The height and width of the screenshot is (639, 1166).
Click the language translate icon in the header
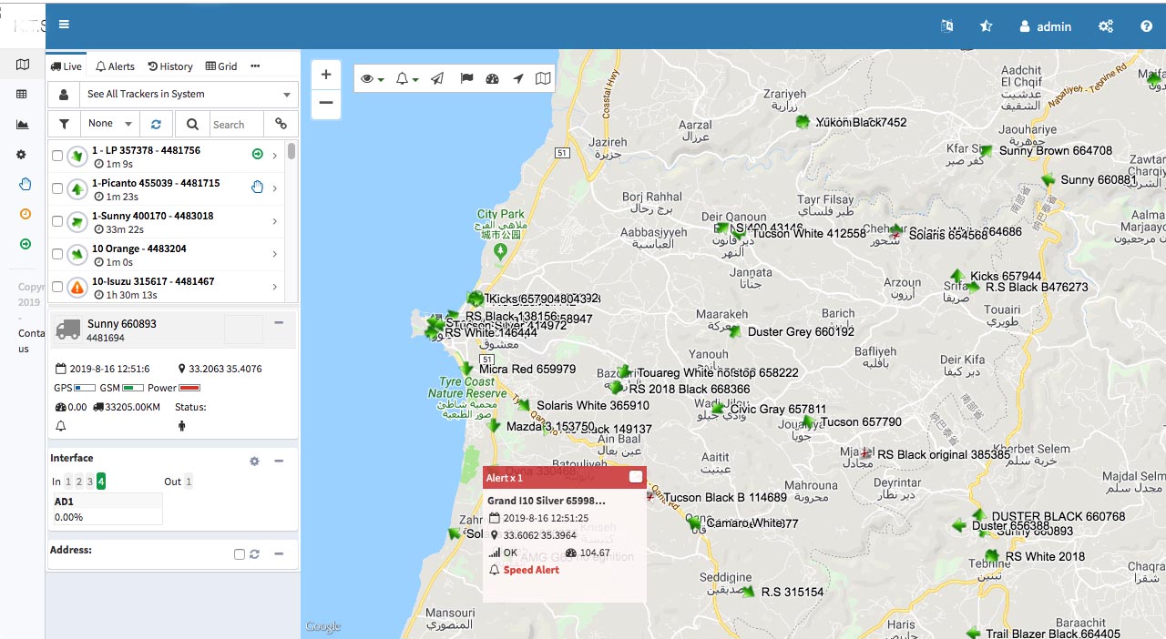(947, 26)
